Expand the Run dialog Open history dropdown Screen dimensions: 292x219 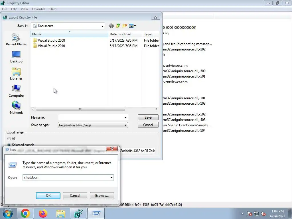pos(111,178)
